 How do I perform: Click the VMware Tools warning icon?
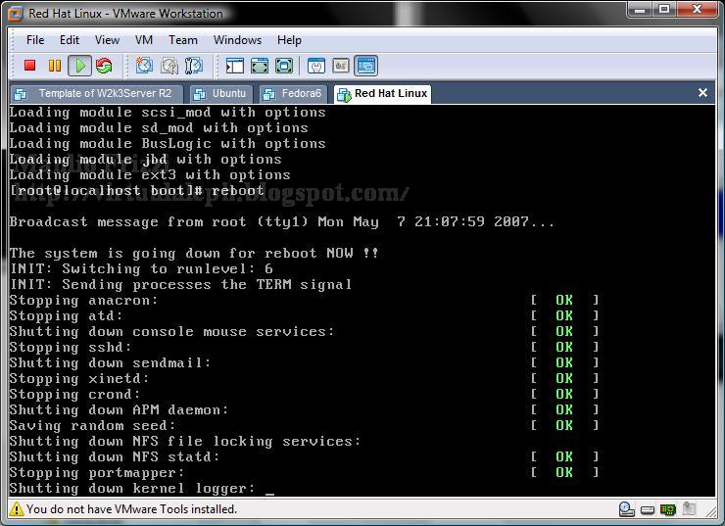click(17, 509)
